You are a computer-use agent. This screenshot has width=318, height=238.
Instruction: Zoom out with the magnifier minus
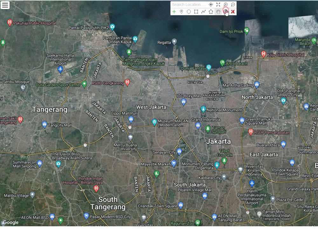coord(233,4)
